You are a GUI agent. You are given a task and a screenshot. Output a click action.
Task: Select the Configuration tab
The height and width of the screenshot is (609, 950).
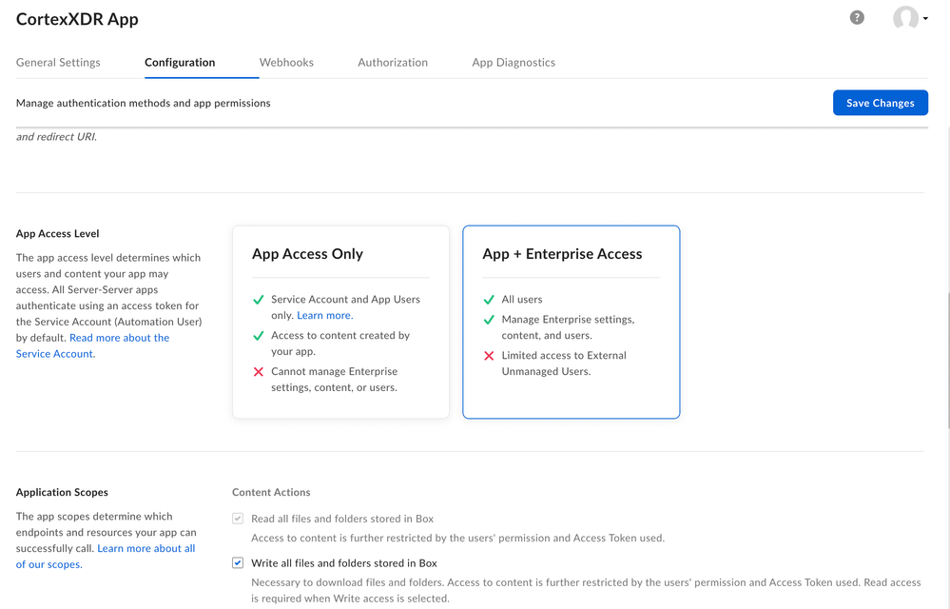click(180, 63)
